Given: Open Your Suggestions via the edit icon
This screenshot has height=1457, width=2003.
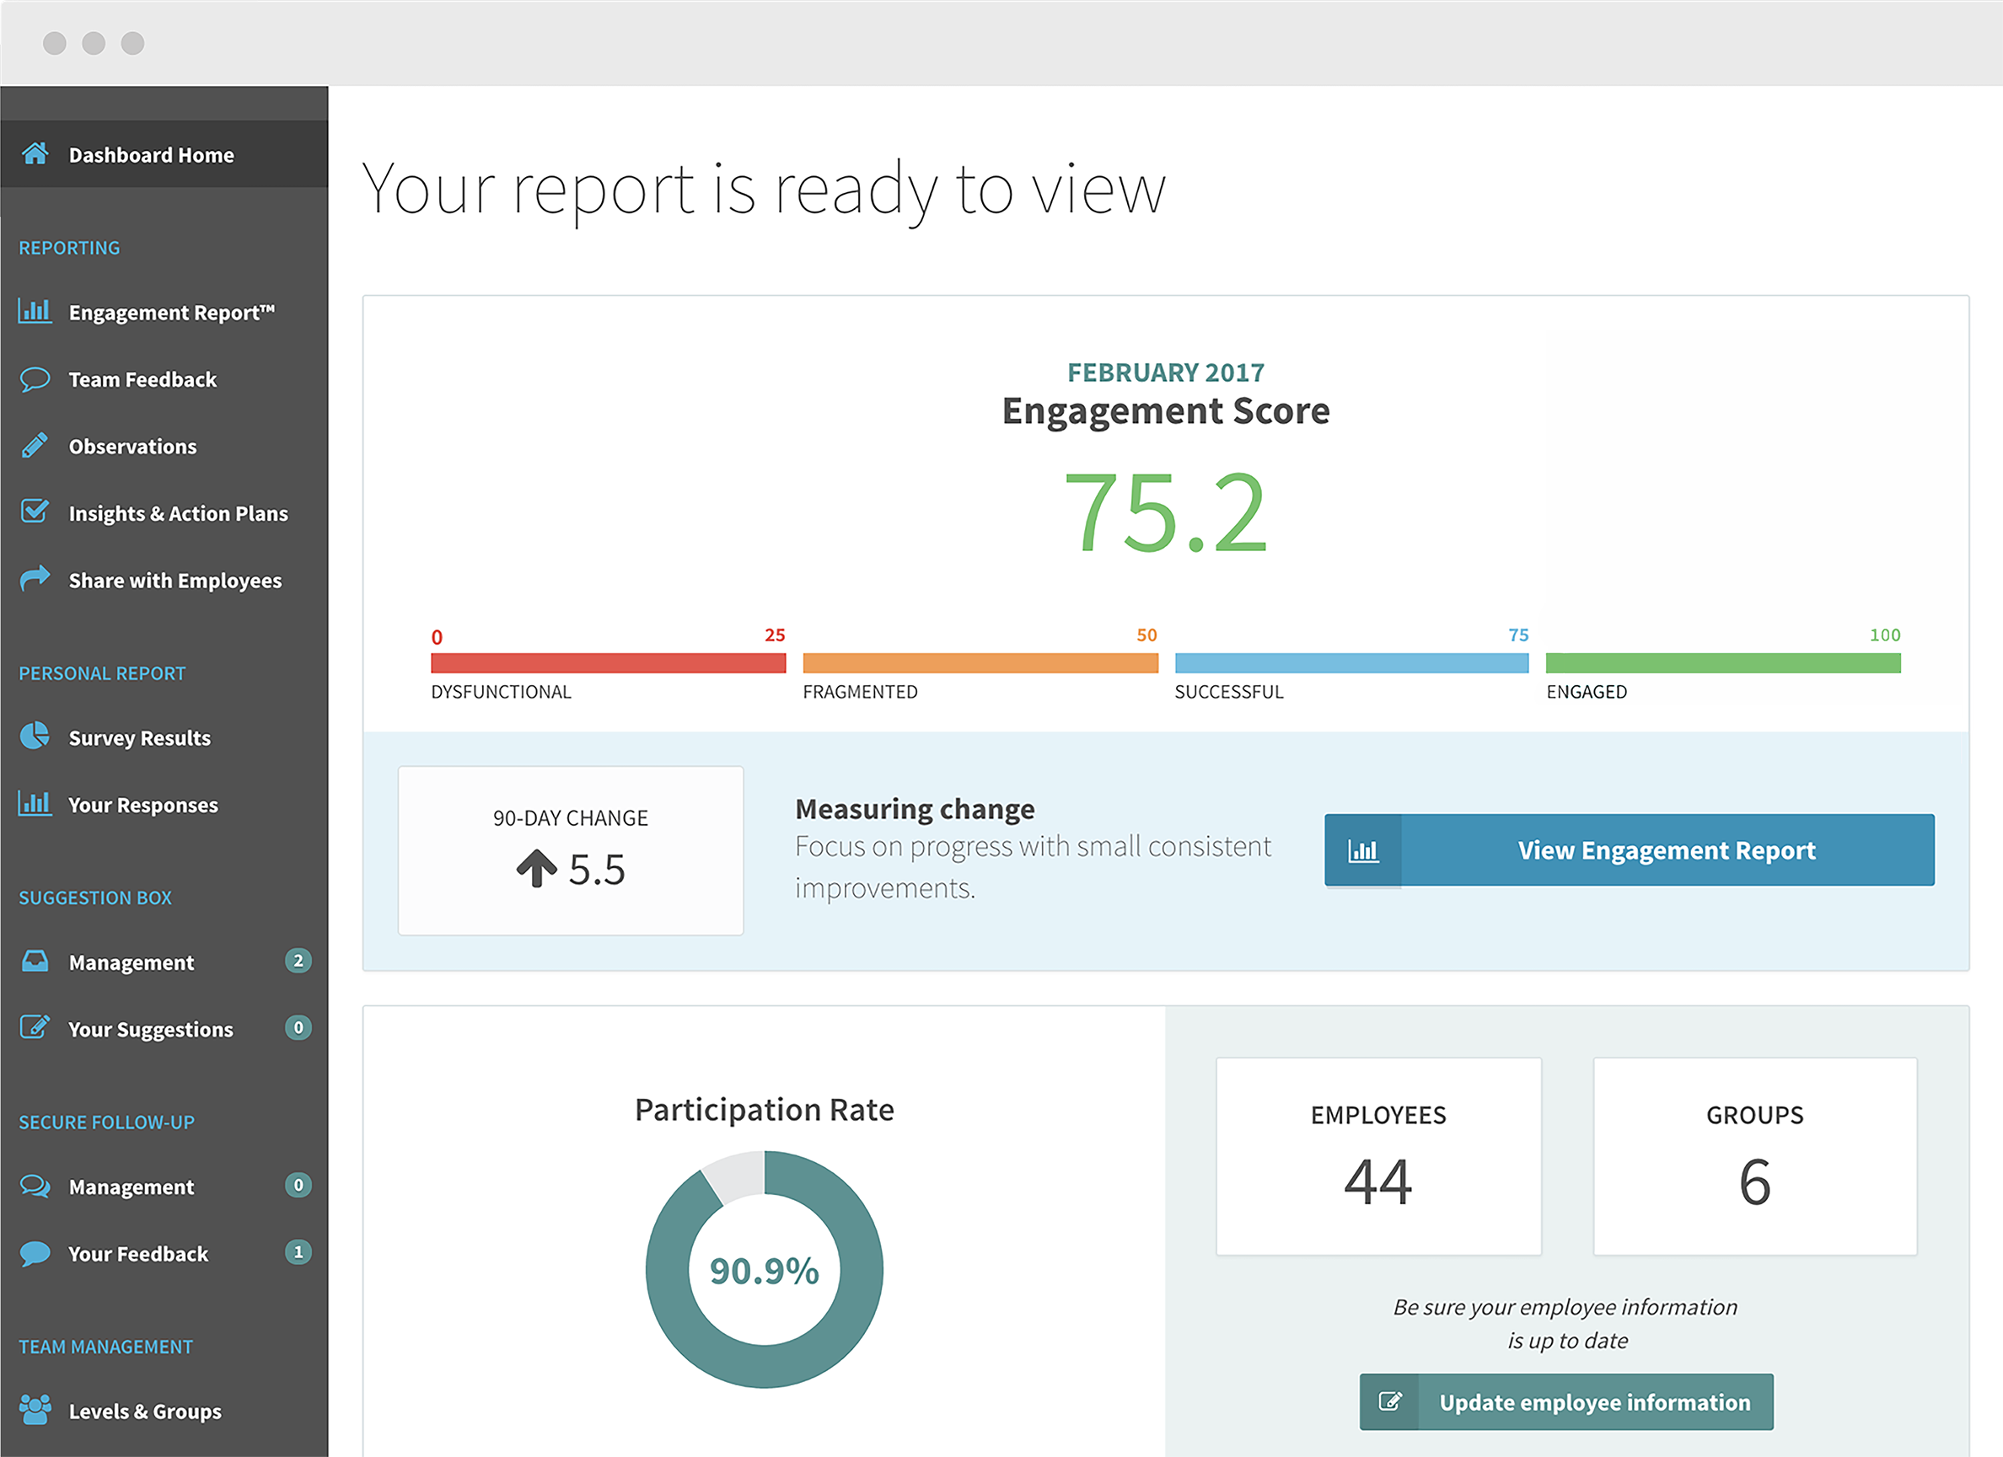Looking at the screenshot, I should click(x=35, y=1028).
